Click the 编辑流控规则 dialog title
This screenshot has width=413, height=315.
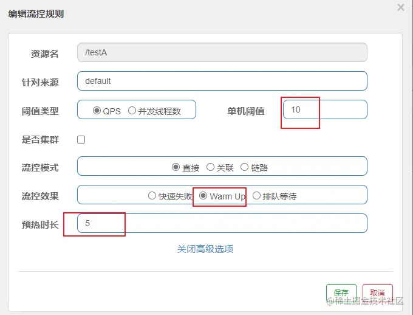click(x=36, y=14)
